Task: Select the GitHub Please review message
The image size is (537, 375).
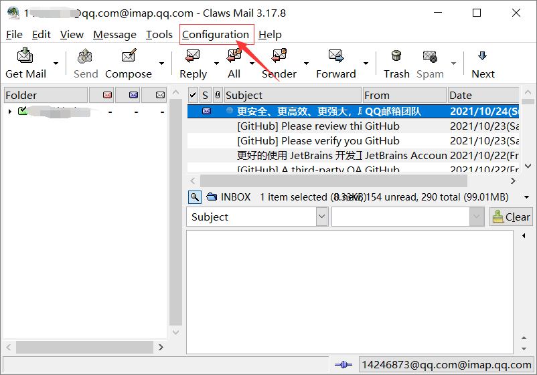Action: (x=353, y=126)
